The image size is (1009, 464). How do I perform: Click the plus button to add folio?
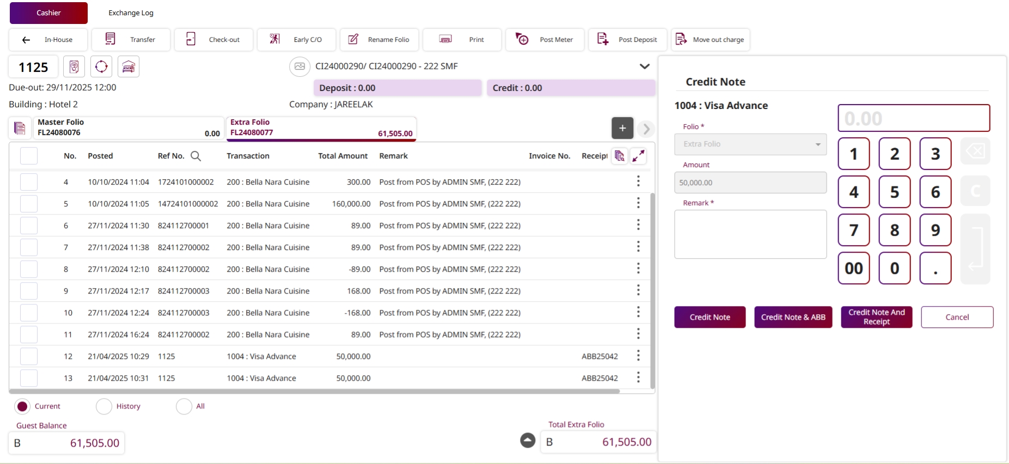coord(622,129)
